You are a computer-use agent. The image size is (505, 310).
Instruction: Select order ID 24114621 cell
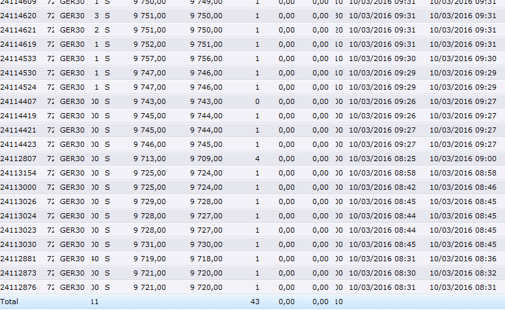(x=18, y=31)
